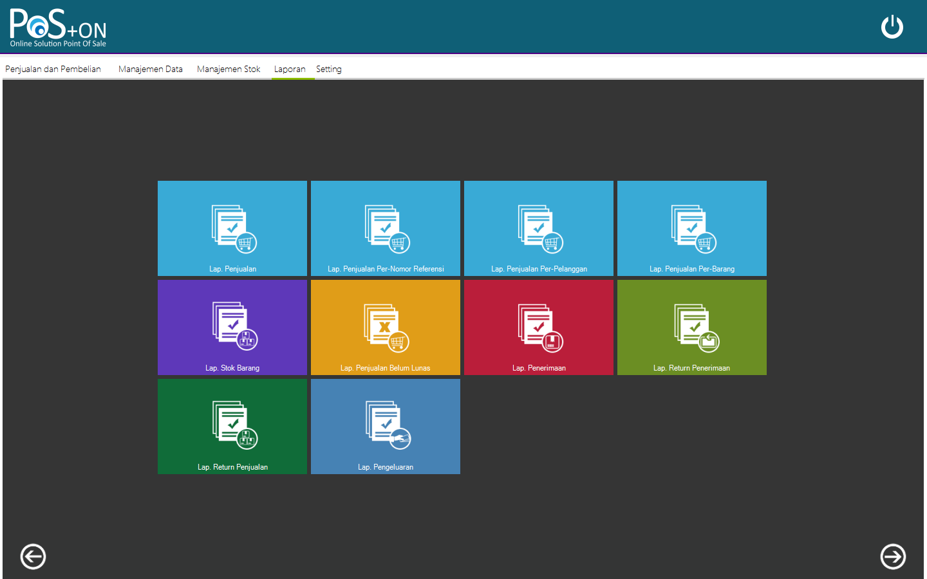Open Lap. Penjualan Per-Nomor Referensi
Viewport: 927px width, 579px height.
pyautogui.click(x=385, y=228)
